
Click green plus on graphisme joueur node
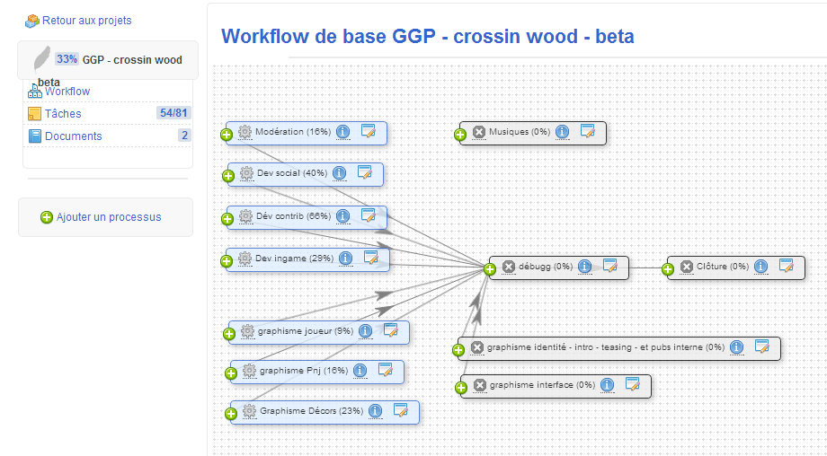[x=229, y=334]
